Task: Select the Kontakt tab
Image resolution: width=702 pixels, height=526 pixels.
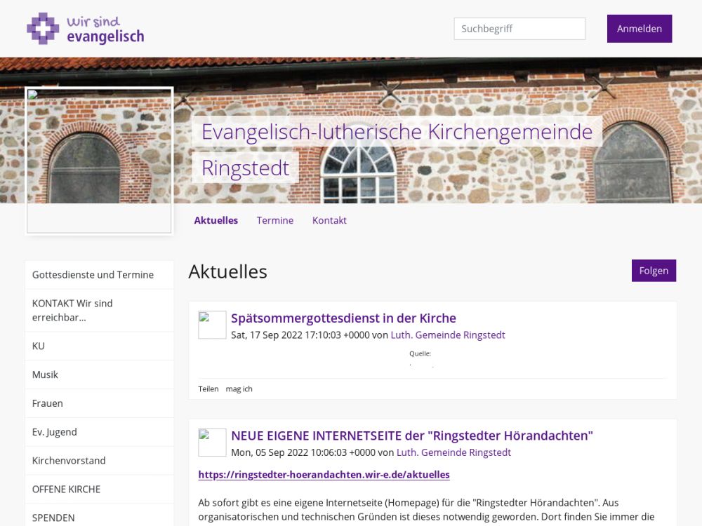Action: 329,220
